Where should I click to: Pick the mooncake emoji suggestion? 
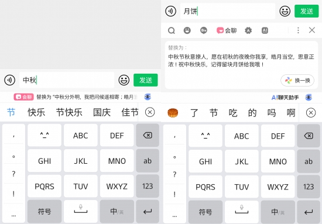coord(173,113)
